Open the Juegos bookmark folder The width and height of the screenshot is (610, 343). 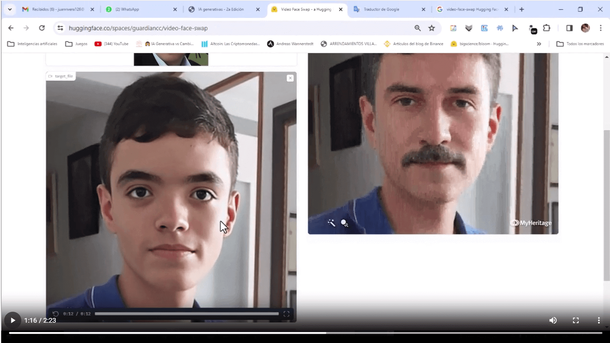tap(77, 44)
